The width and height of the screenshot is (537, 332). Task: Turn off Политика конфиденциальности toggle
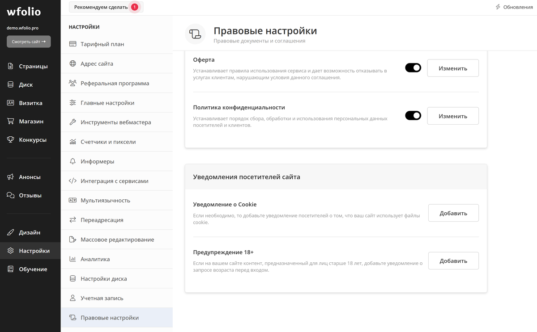413,115
